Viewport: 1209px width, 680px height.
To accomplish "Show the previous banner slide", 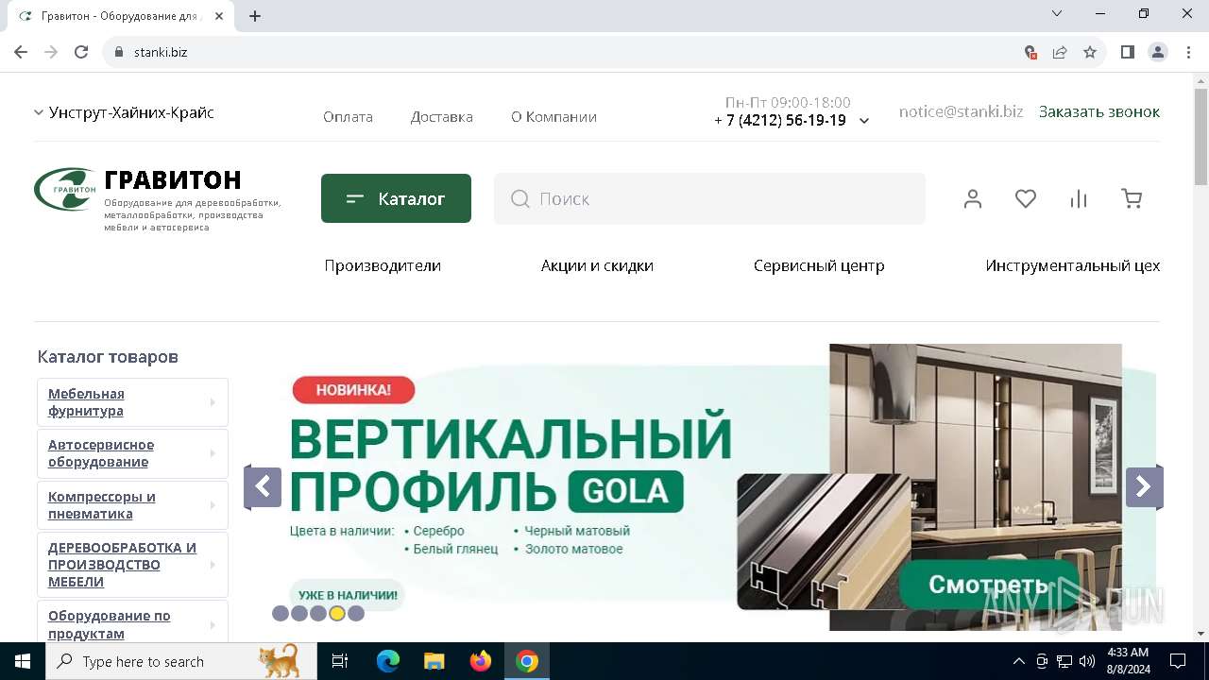I will (263, 487).
